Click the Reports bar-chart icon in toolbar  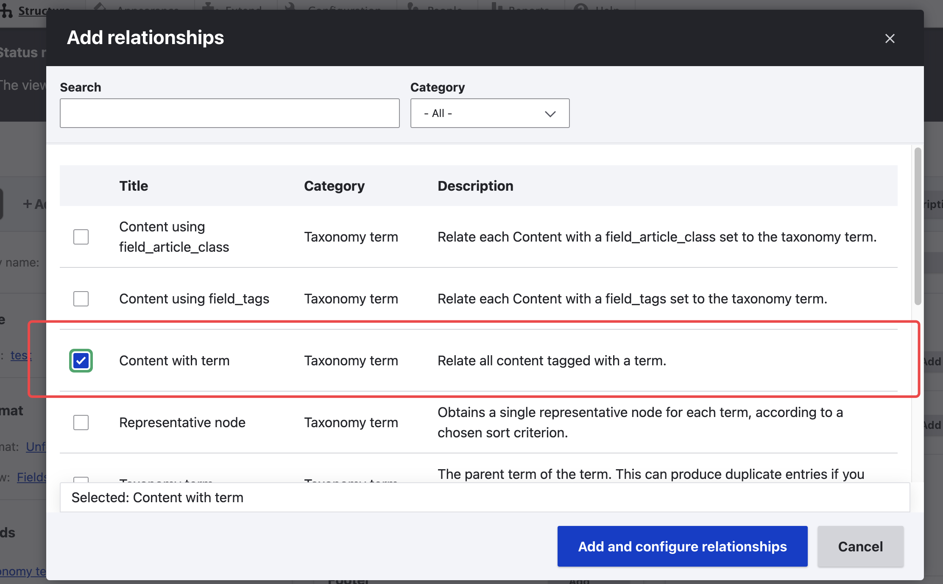tap(496, 6)
